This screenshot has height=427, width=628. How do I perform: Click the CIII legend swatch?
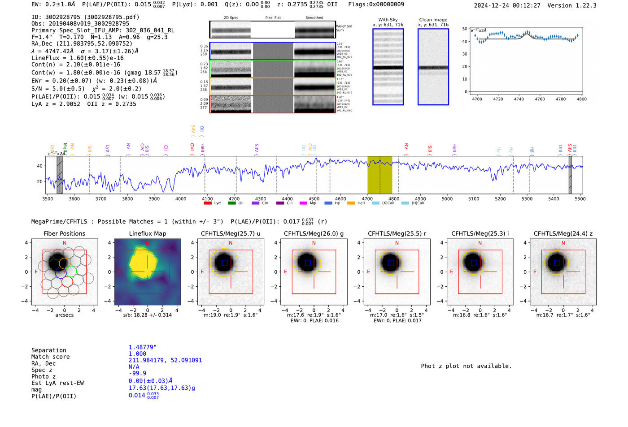pyautogui.click(x=280, y=203)
